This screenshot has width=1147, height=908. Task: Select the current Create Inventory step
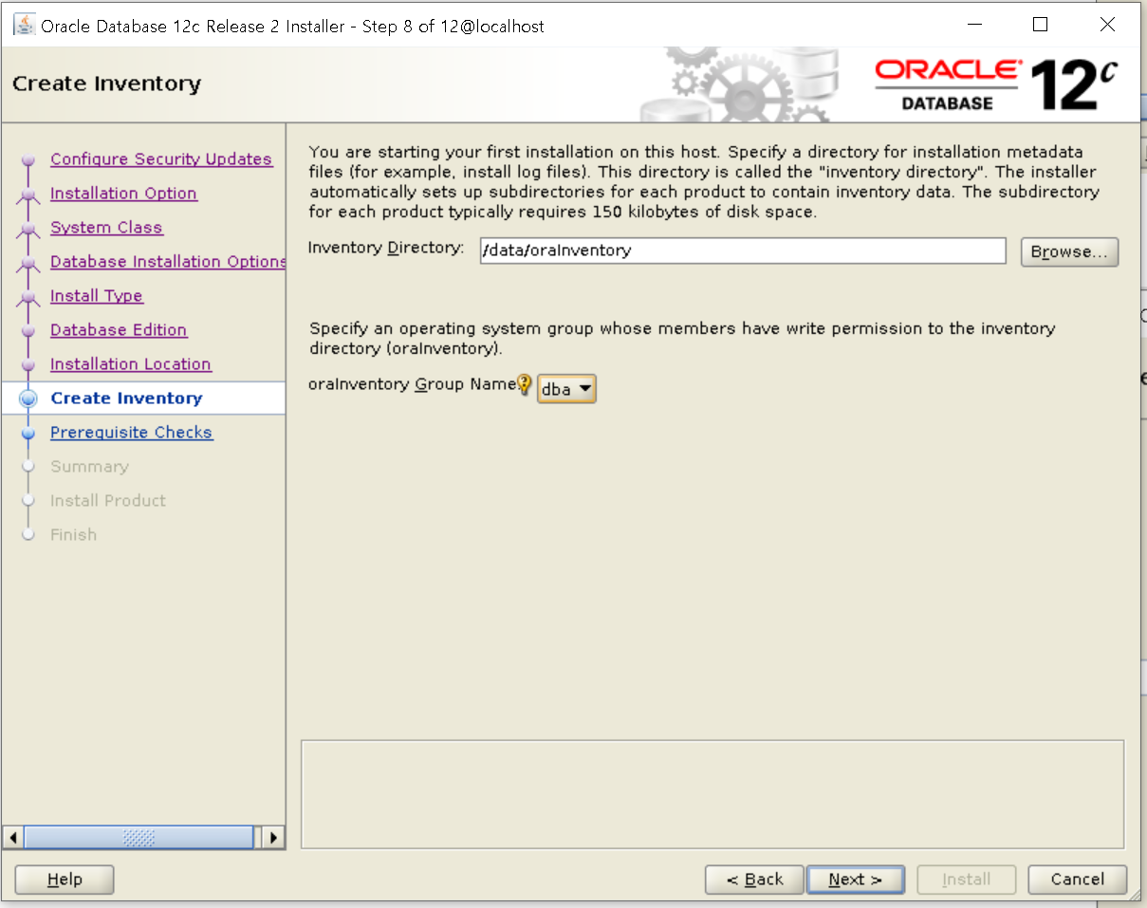coord(126,398)
